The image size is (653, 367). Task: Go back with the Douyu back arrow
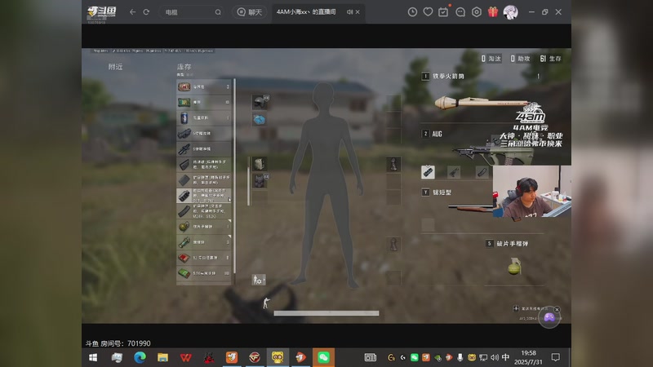point(132,12)
